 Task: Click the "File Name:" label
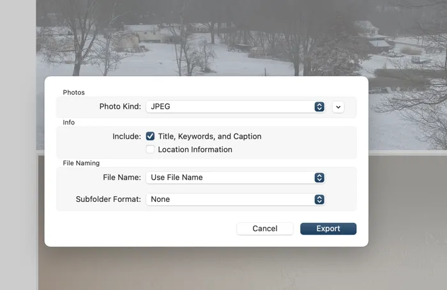click(121, 178)
